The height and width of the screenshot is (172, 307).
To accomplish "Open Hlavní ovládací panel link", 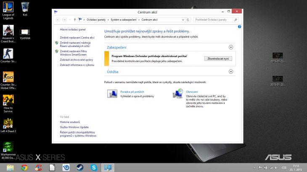I will click(x=73, y=29).
